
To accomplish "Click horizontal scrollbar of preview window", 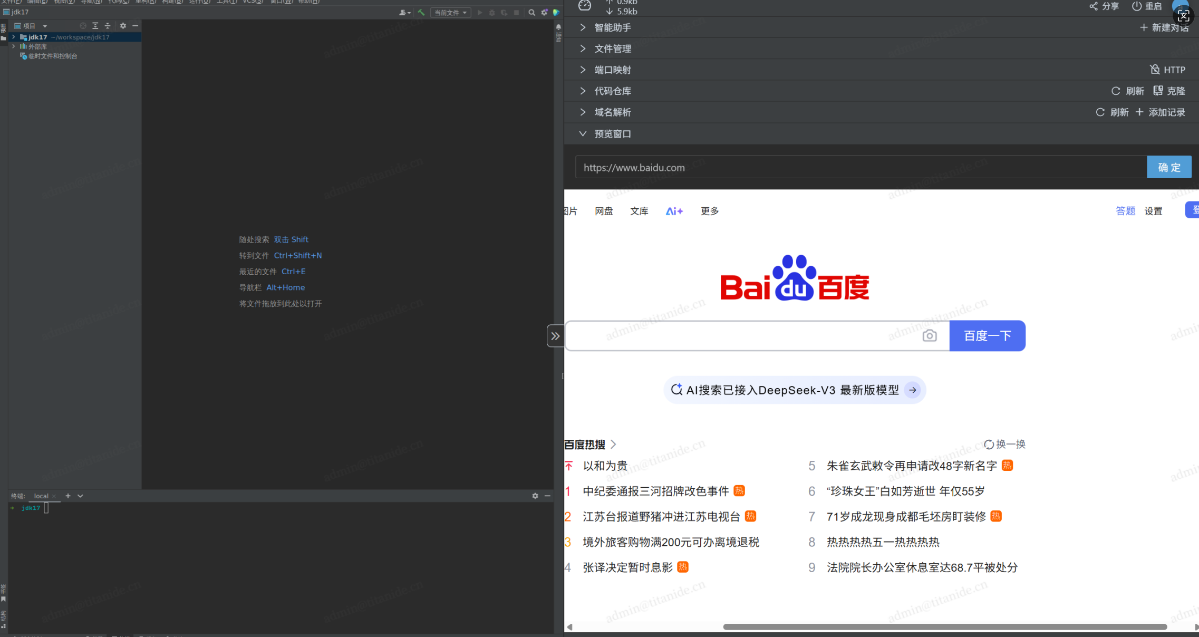I will click(x=944, y=627).
